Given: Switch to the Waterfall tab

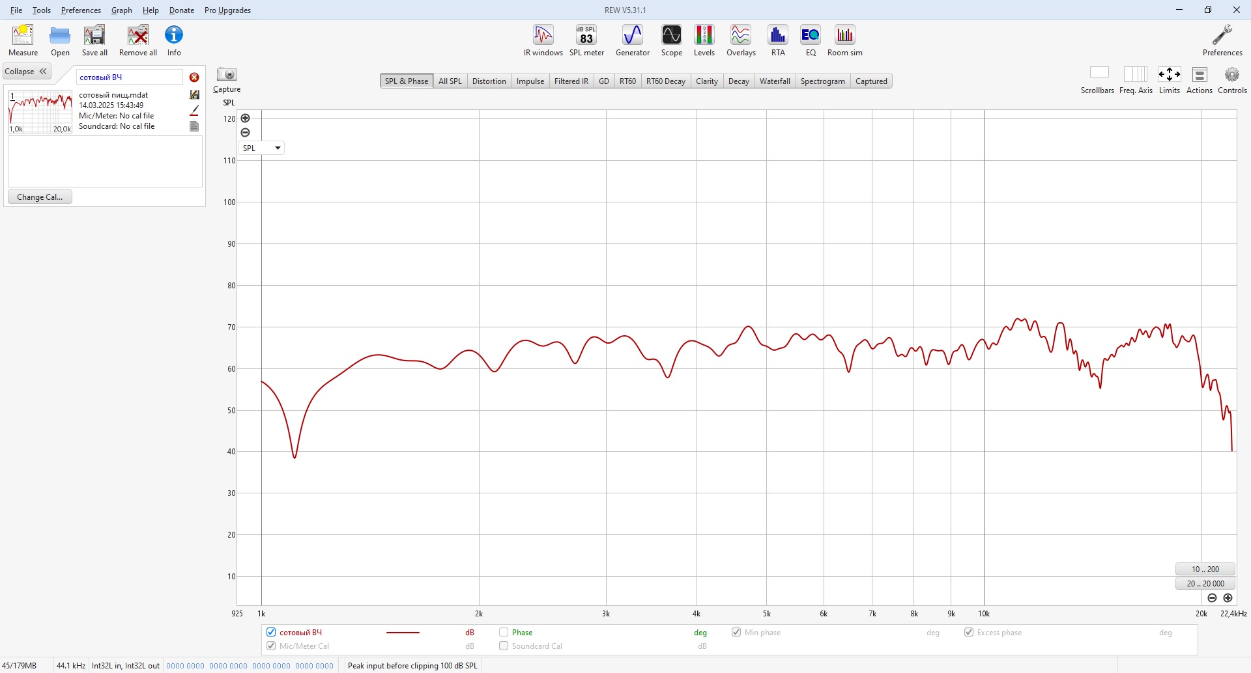Looking at the screenshot, I should (775, 81).
